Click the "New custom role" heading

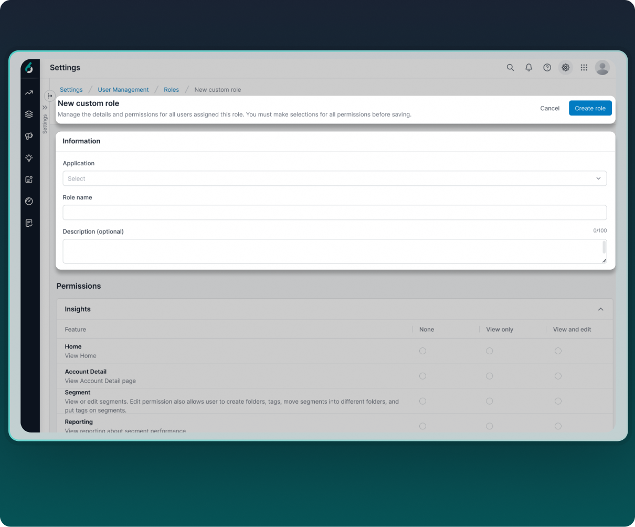(x=89, y=103)
